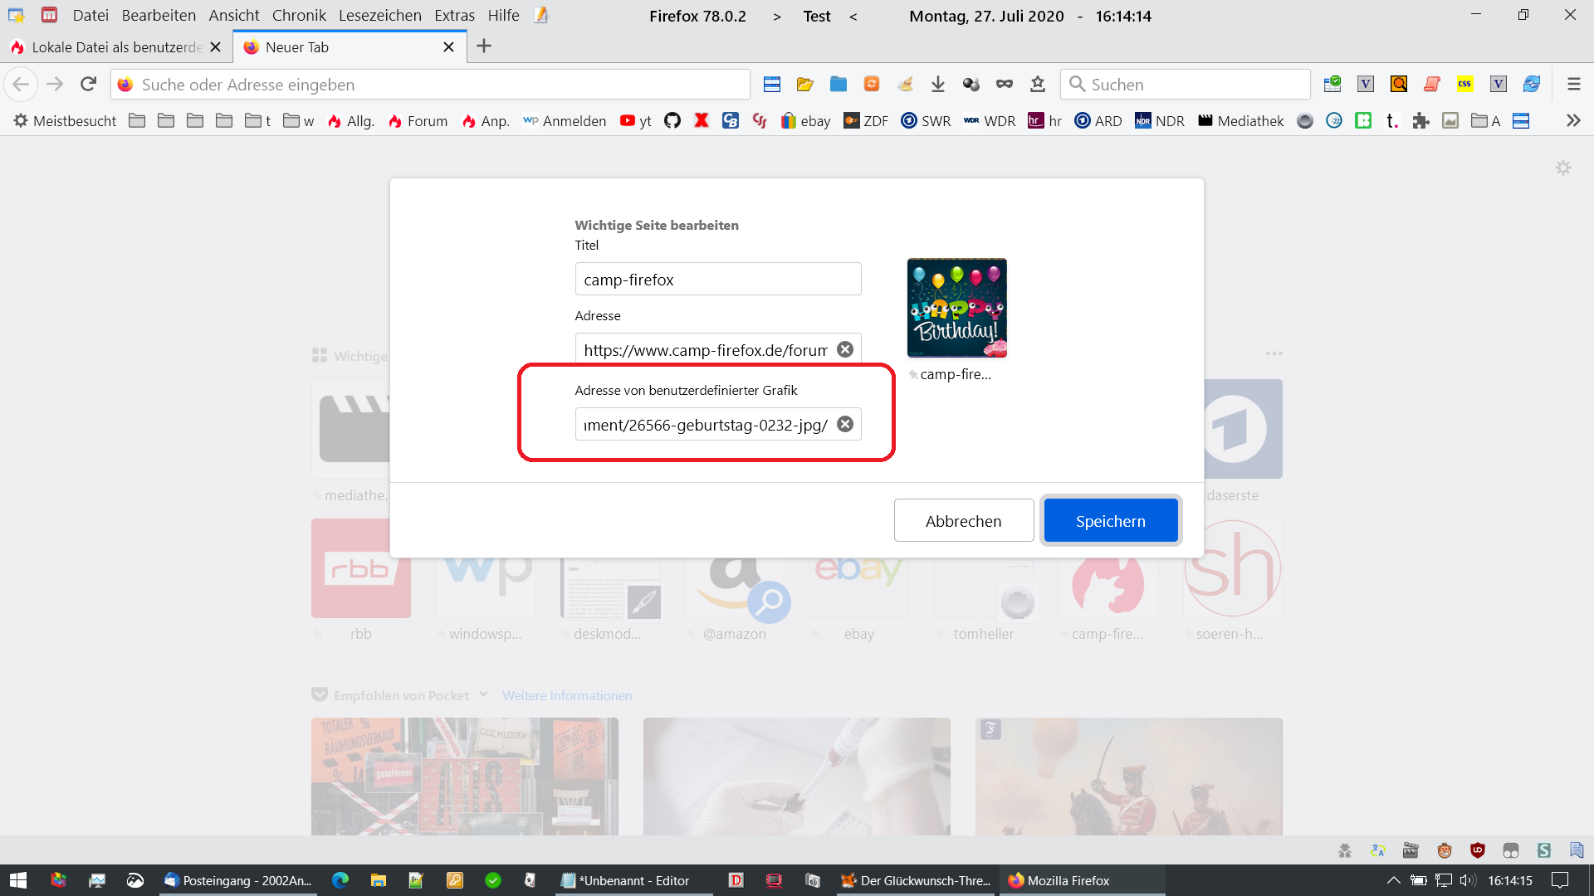Image resolution: width=1594 pixels, height=896 pixels.
Task: Open the GitHub bookmark icon
Action: (x=672, y=120)
